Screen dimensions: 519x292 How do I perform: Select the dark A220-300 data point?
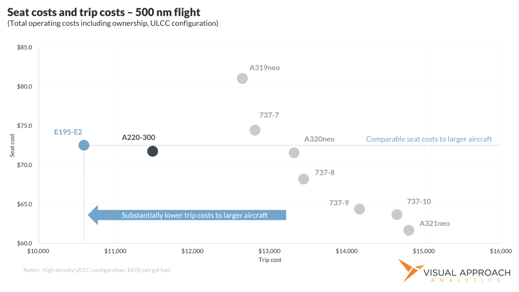(153, 151)
